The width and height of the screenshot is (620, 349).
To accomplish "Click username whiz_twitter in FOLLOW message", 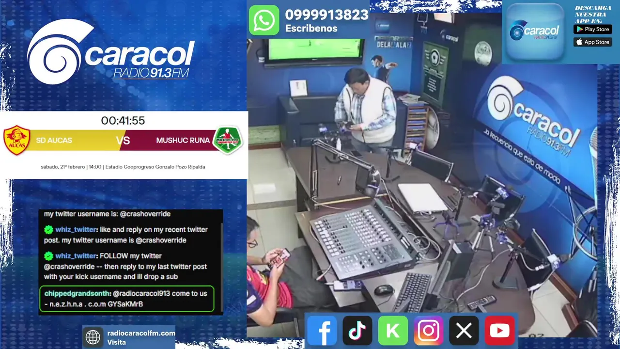I will coord(76,256).
